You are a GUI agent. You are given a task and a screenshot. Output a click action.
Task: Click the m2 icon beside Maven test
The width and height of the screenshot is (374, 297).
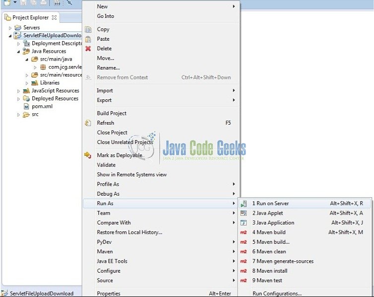[x=244, y=281]
